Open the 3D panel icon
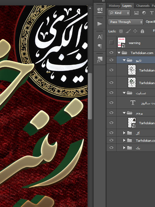Viewport: 155px width, 207px height. pyautogui.click(x=100, y=10)
